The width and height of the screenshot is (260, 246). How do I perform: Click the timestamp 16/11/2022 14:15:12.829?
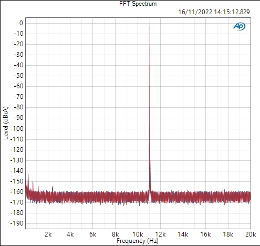[x=214, y=12]
